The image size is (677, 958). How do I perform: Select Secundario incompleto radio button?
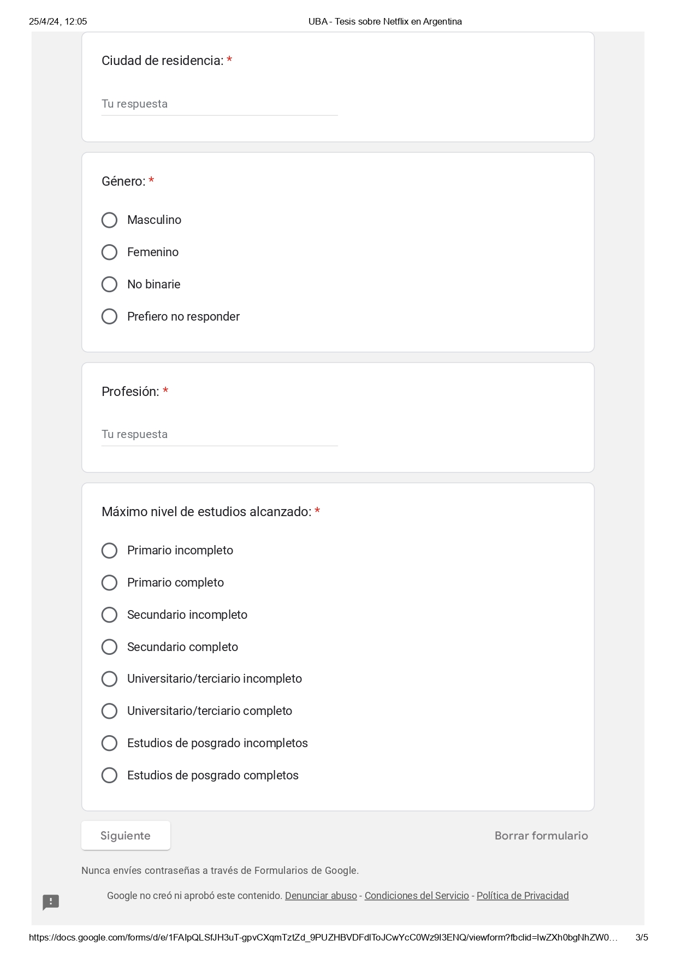tap(109, 615)
